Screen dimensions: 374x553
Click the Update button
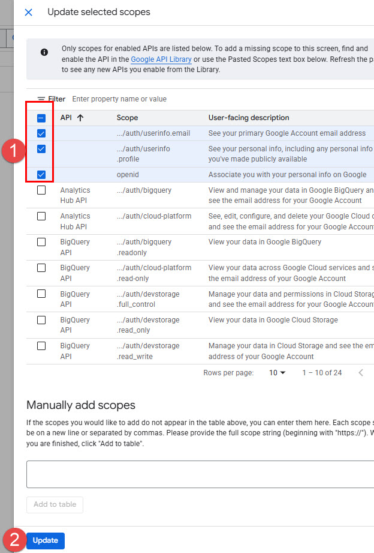pyautogui.click(x=46, y=540)
